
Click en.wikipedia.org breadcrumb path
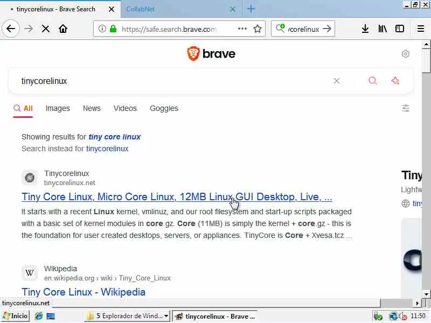107,278
